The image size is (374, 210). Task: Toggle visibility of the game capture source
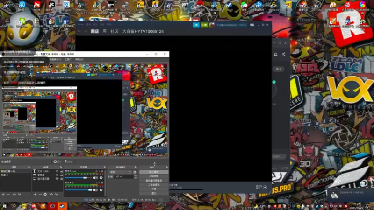click(x=57, y=175)
